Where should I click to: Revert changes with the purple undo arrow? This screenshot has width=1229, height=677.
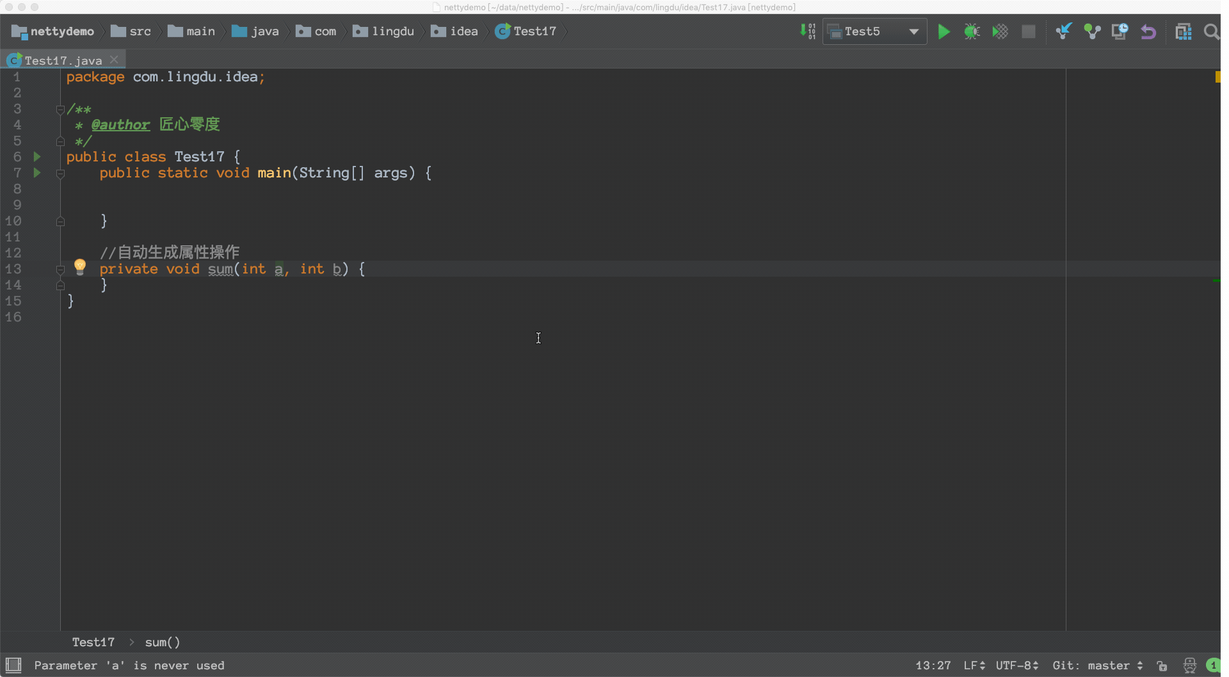point(1148,31)
